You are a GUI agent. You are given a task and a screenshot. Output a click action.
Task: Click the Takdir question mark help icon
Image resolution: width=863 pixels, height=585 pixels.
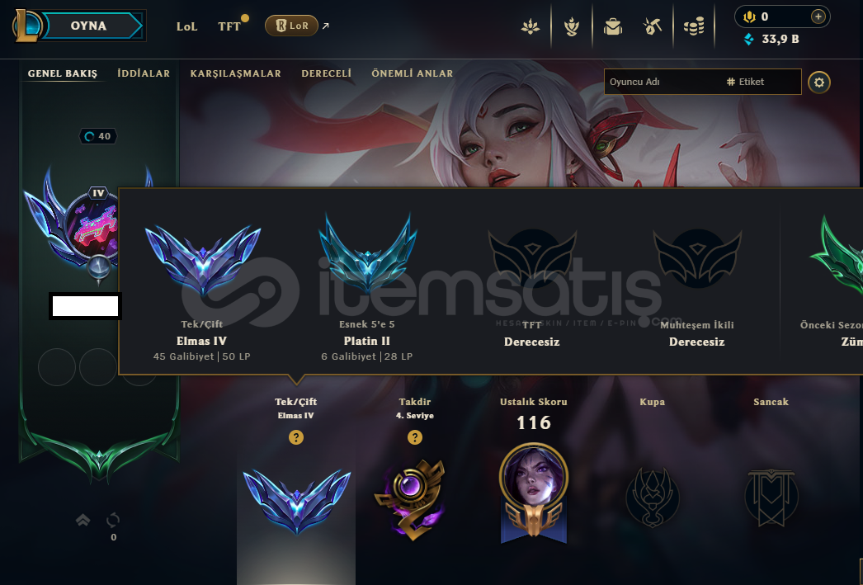click(415, 437)
